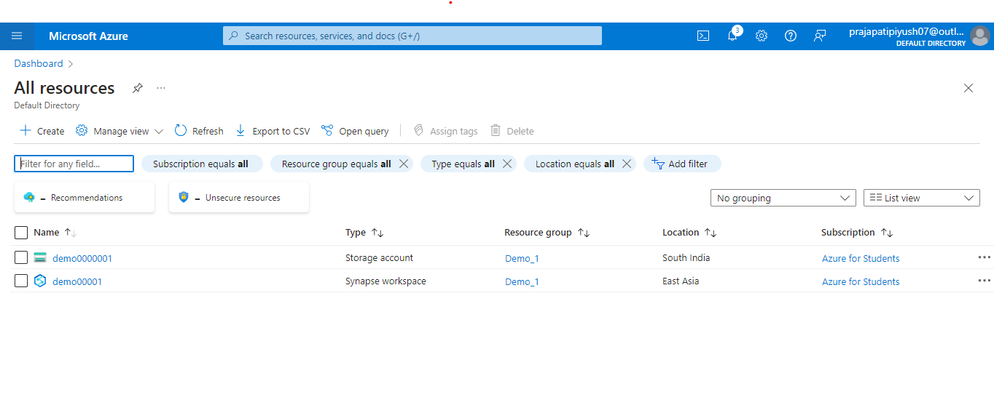Sort by the Name column
994x397 pixels.
tap(55, 233)
